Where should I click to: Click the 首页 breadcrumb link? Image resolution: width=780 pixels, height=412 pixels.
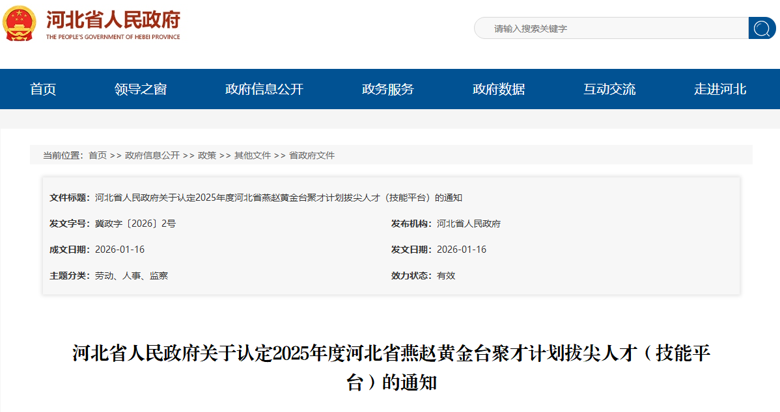[98, 155]
